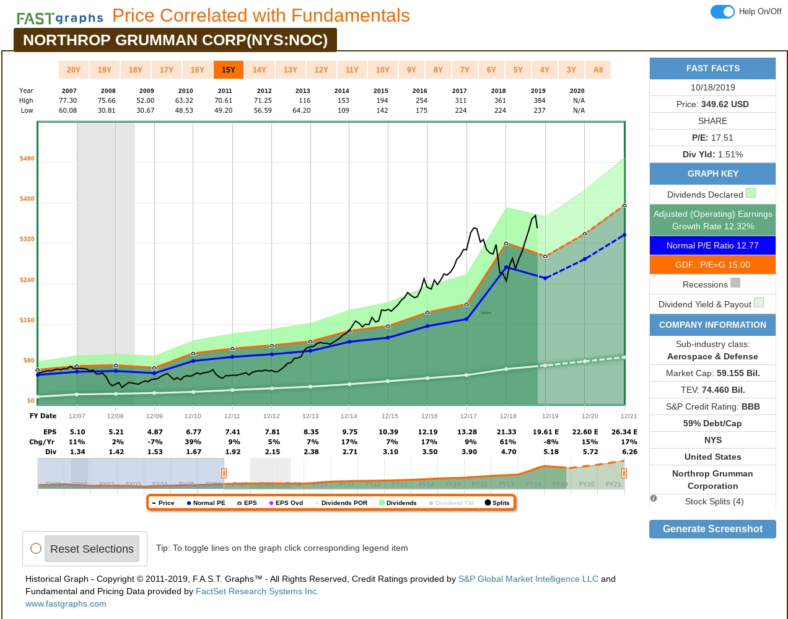This screenshot has width=788, height=619.
Task: Open the S&P Global Market Intelligence LLC link
Action: point(528,579)
